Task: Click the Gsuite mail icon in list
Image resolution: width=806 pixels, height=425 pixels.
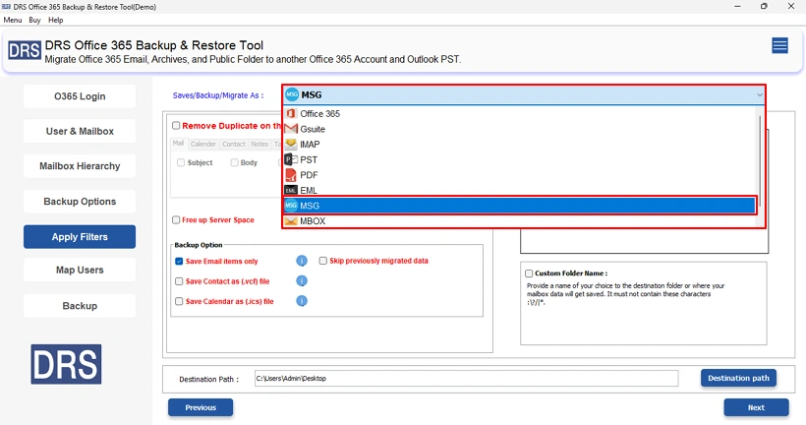Action: point(291,129)
